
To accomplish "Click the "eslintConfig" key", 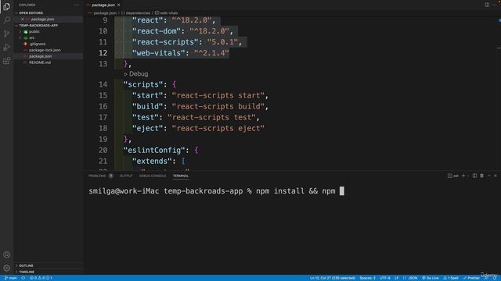I will click(154, 150).
